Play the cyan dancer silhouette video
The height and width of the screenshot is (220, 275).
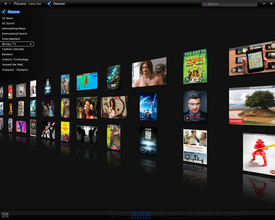pos(79,87)
